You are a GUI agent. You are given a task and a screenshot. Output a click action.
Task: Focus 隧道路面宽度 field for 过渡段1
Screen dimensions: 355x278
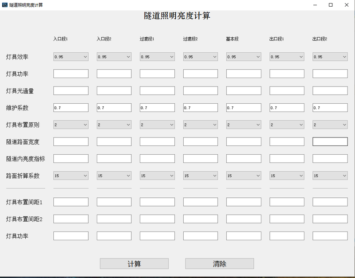(157, 141)
